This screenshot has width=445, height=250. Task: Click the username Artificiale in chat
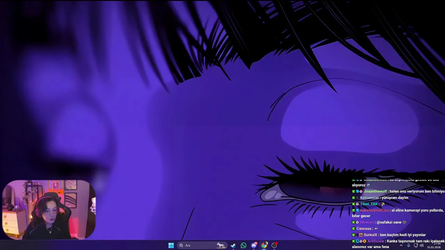pos(376,241)
